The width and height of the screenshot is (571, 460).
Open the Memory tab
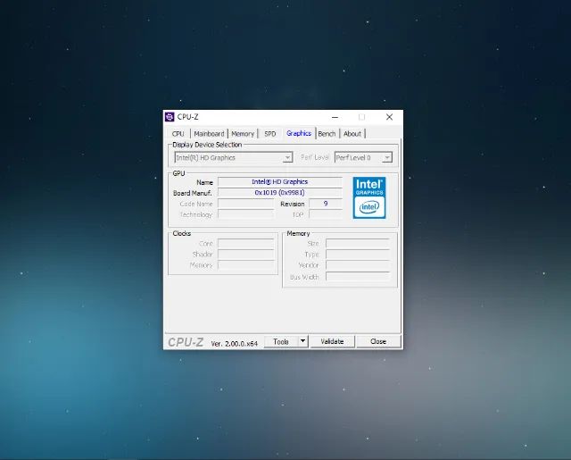[243, 134]
